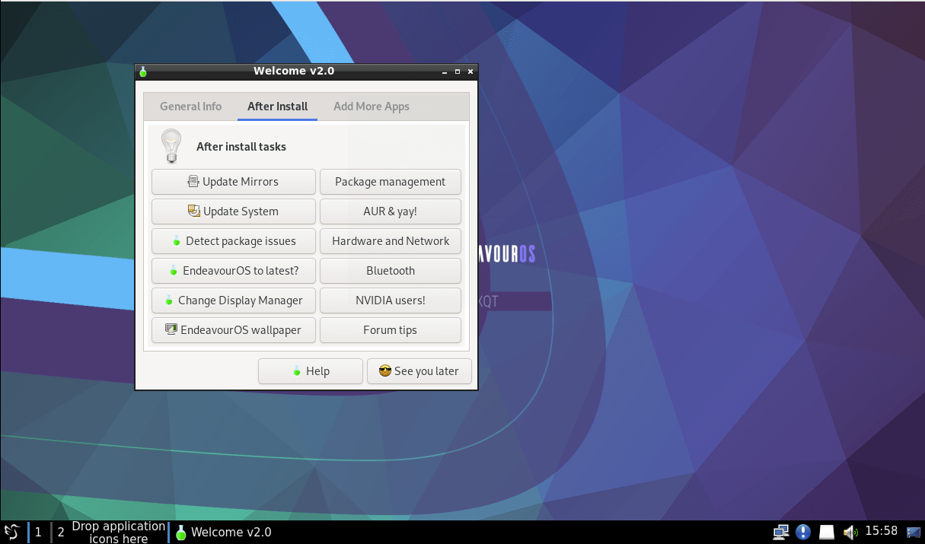The width and height of the screenshot is (925, 544).
Task: Open Forum tips
Action: point(391,330)
